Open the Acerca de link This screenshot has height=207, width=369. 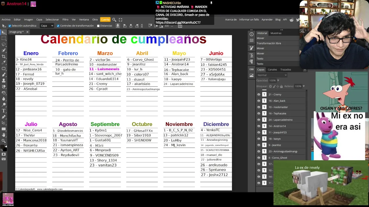click(231, 20)
